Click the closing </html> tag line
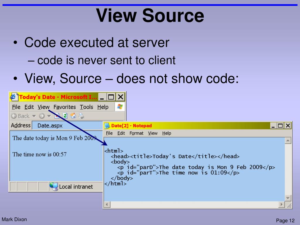Screen dimensions: 300x225 click(115, 184)
